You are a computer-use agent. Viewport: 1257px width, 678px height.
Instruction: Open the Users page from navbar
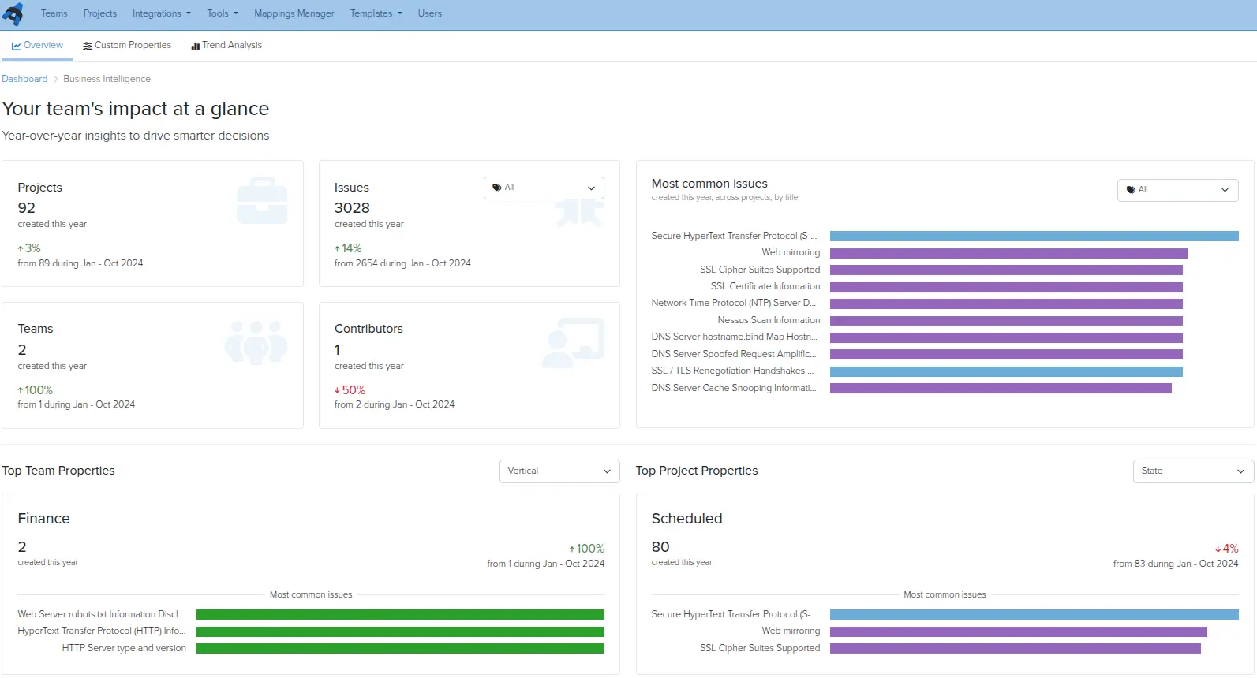click(429, 13)
